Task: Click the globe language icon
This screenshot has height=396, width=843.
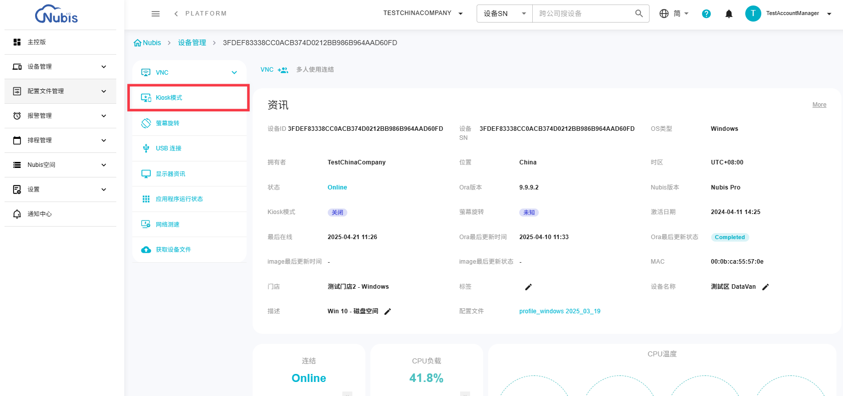Action: pos(664,14)
